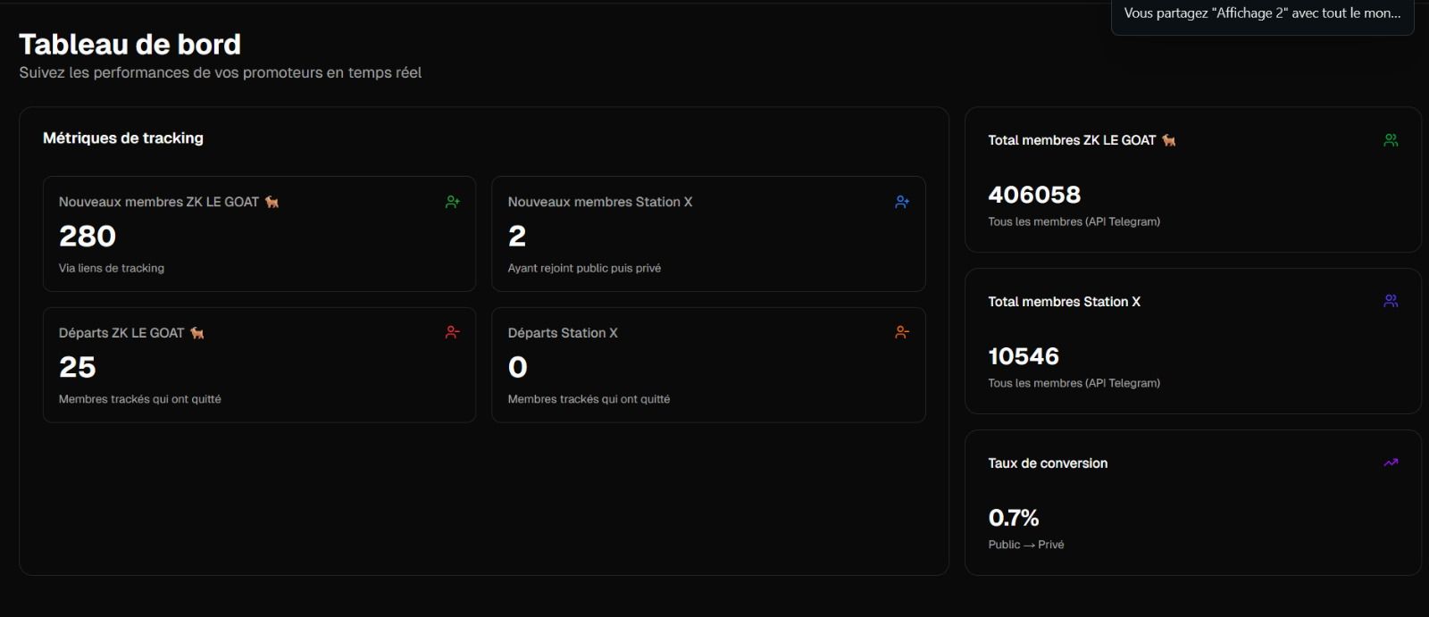Click the 25 departures value for ZK LE GOAT
The width and height of the screenshot is (1429, 617).
click(x=78, y=367)
